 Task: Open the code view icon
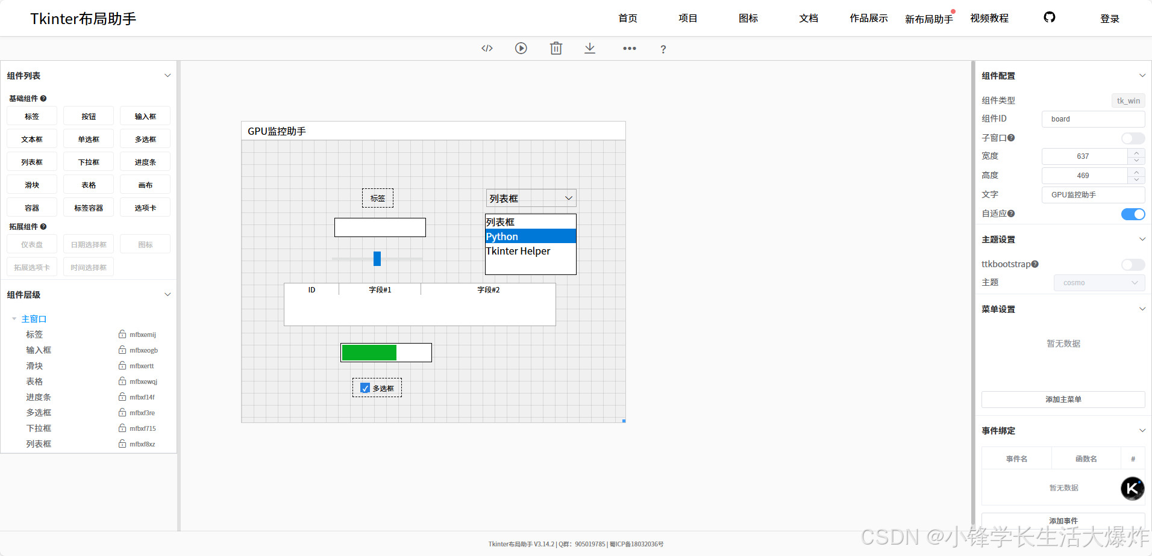coord(487,48)
